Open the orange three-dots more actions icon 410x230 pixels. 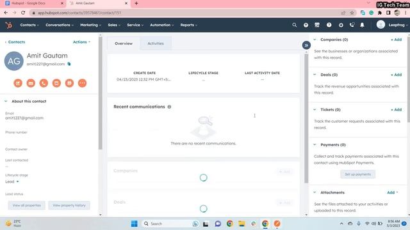coord(82,83)
